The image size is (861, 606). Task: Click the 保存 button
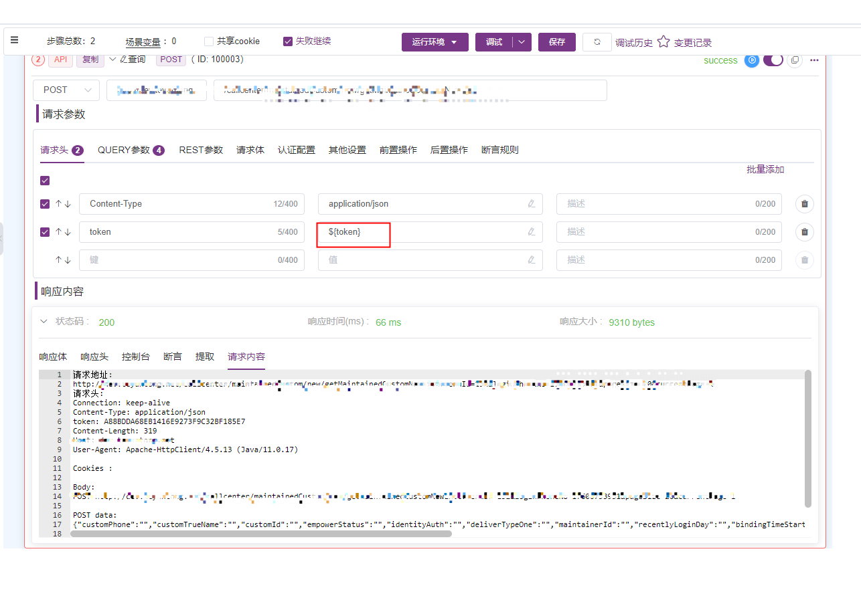(x=557, y=42)
